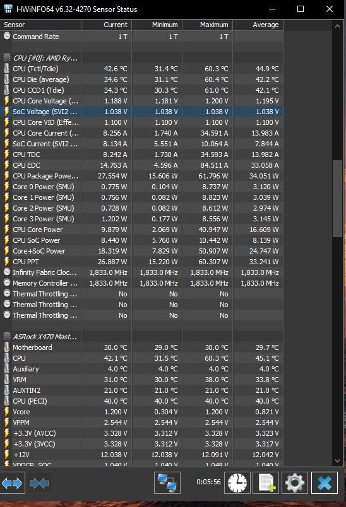346x507 pixels.
Task: Click HWiNFO64 app icon in title bar
Action: (x=8, y=9)
